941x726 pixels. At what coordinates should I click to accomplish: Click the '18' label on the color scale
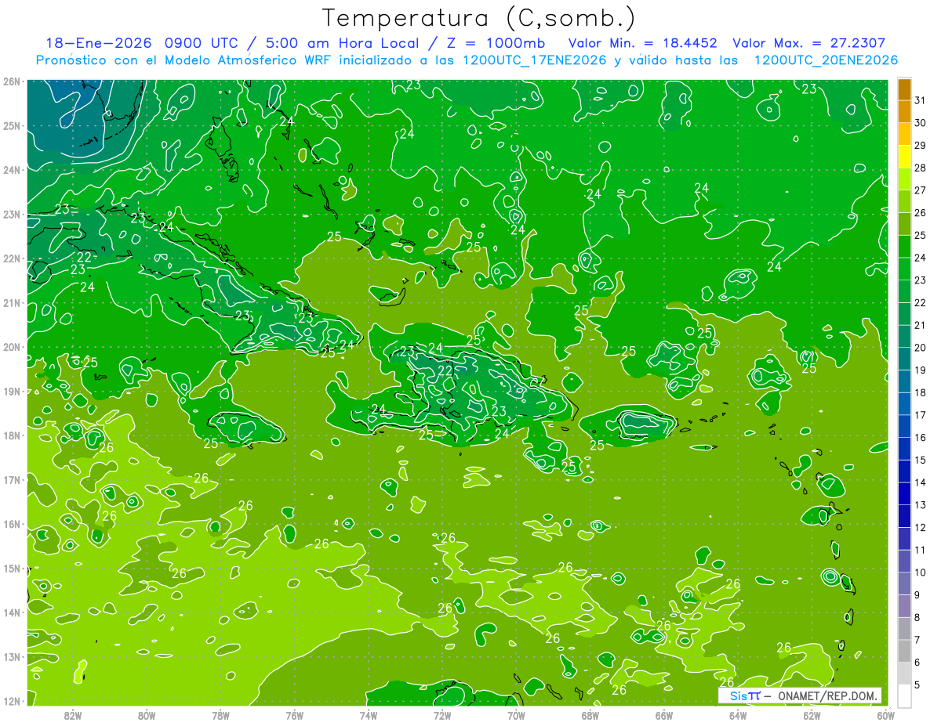click(920, 392)
